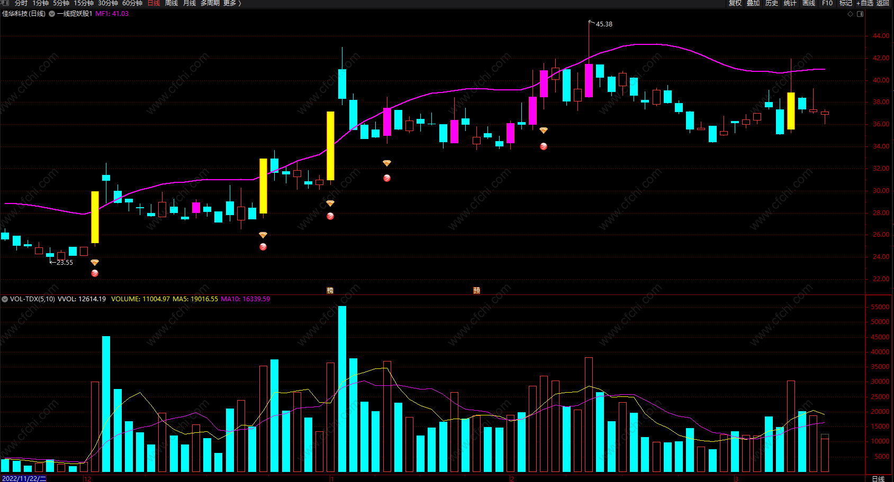Image resolution: width=894 pixels, height=482 pixels.
Task: Select the 30分钟 period tab
Action: [107, 3]
